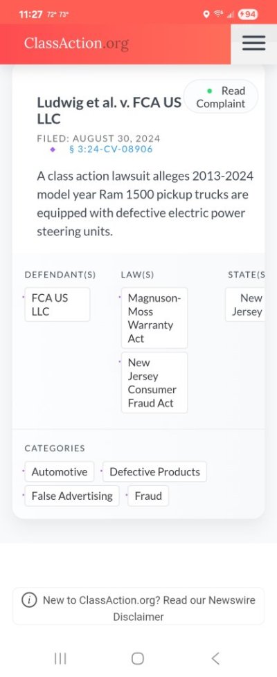Tap the Android recent apps icon

(x=60, y=658)
